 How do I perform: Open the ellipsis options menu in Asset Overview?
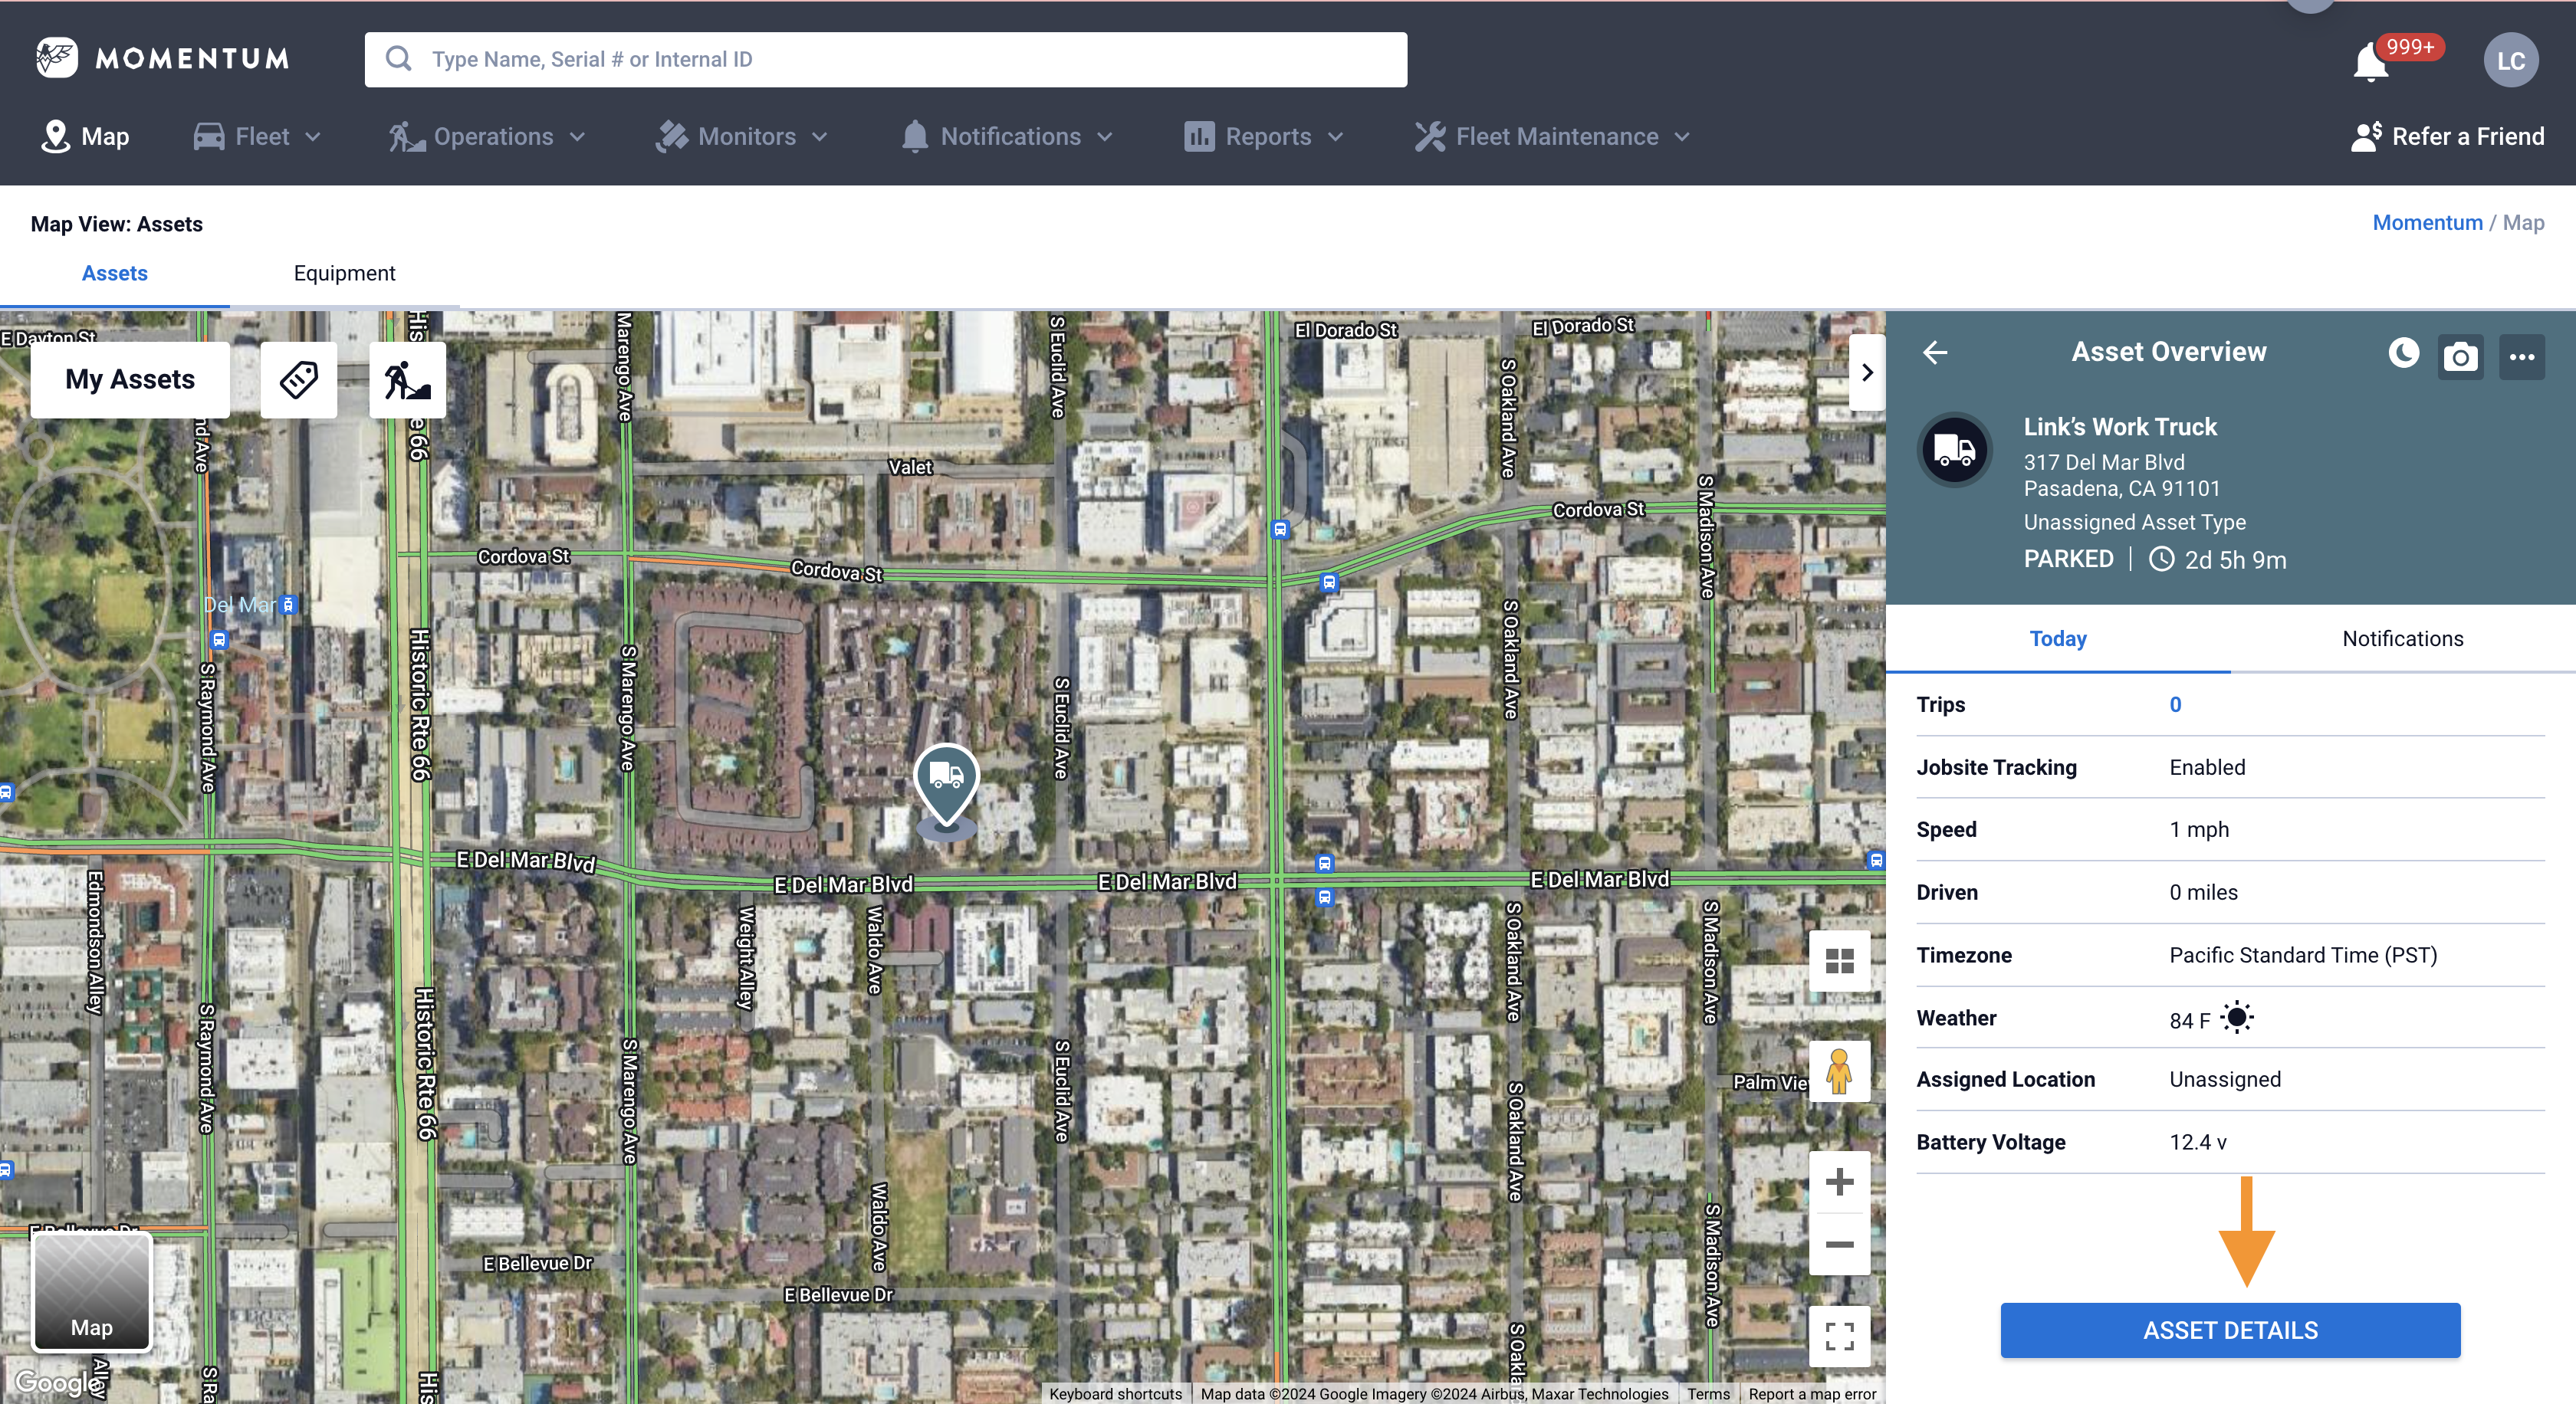[x=2522, y=356]
